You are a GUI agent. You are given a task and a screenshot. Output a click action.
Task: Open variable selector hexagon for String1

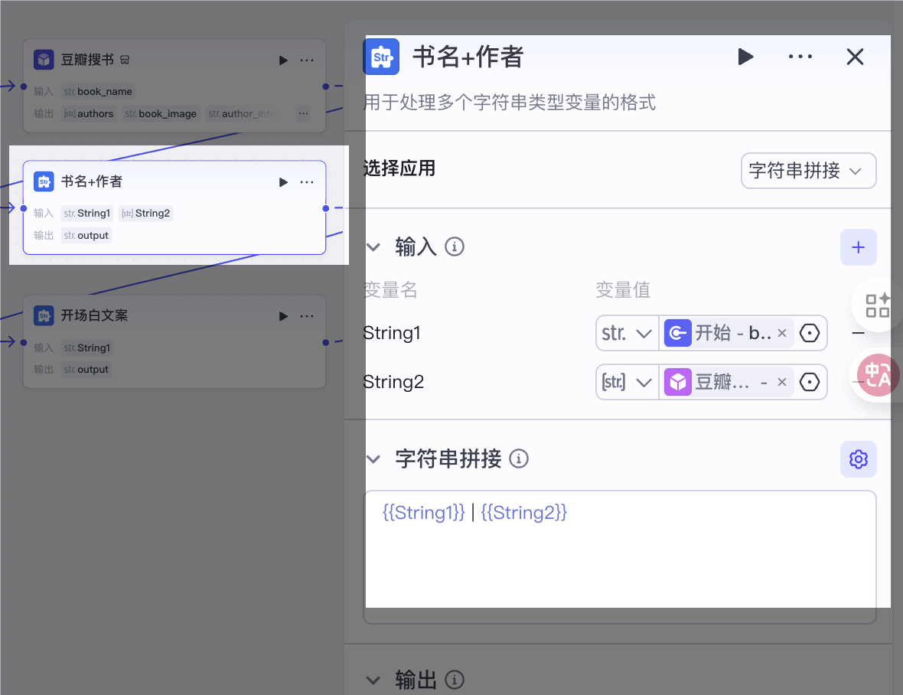click(x=810, y=333)
